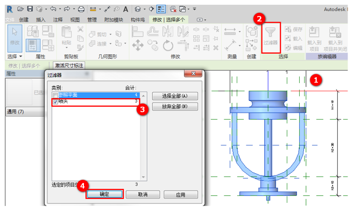Viewport: 354px width, 213px height.
Task: Uncheck the 喷头 category checkbox
Action: (x=55, y=102)
